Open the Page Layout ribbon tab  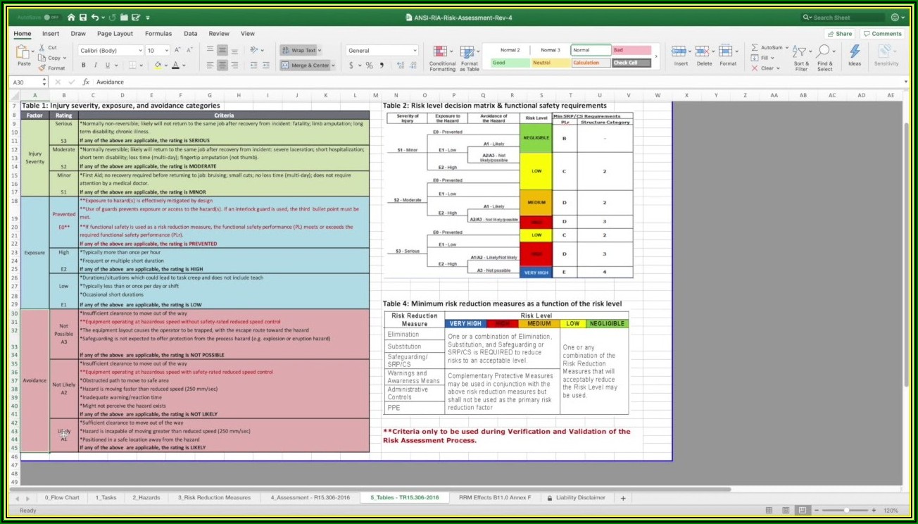(x=115, y=34)
